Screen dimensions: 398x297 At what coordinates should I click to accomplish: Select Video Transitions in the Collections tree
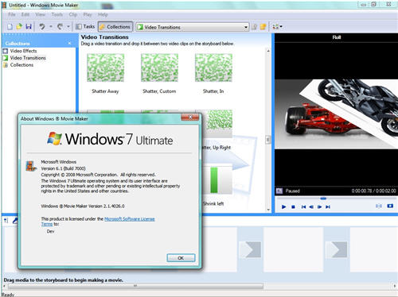tap(25, 58)
